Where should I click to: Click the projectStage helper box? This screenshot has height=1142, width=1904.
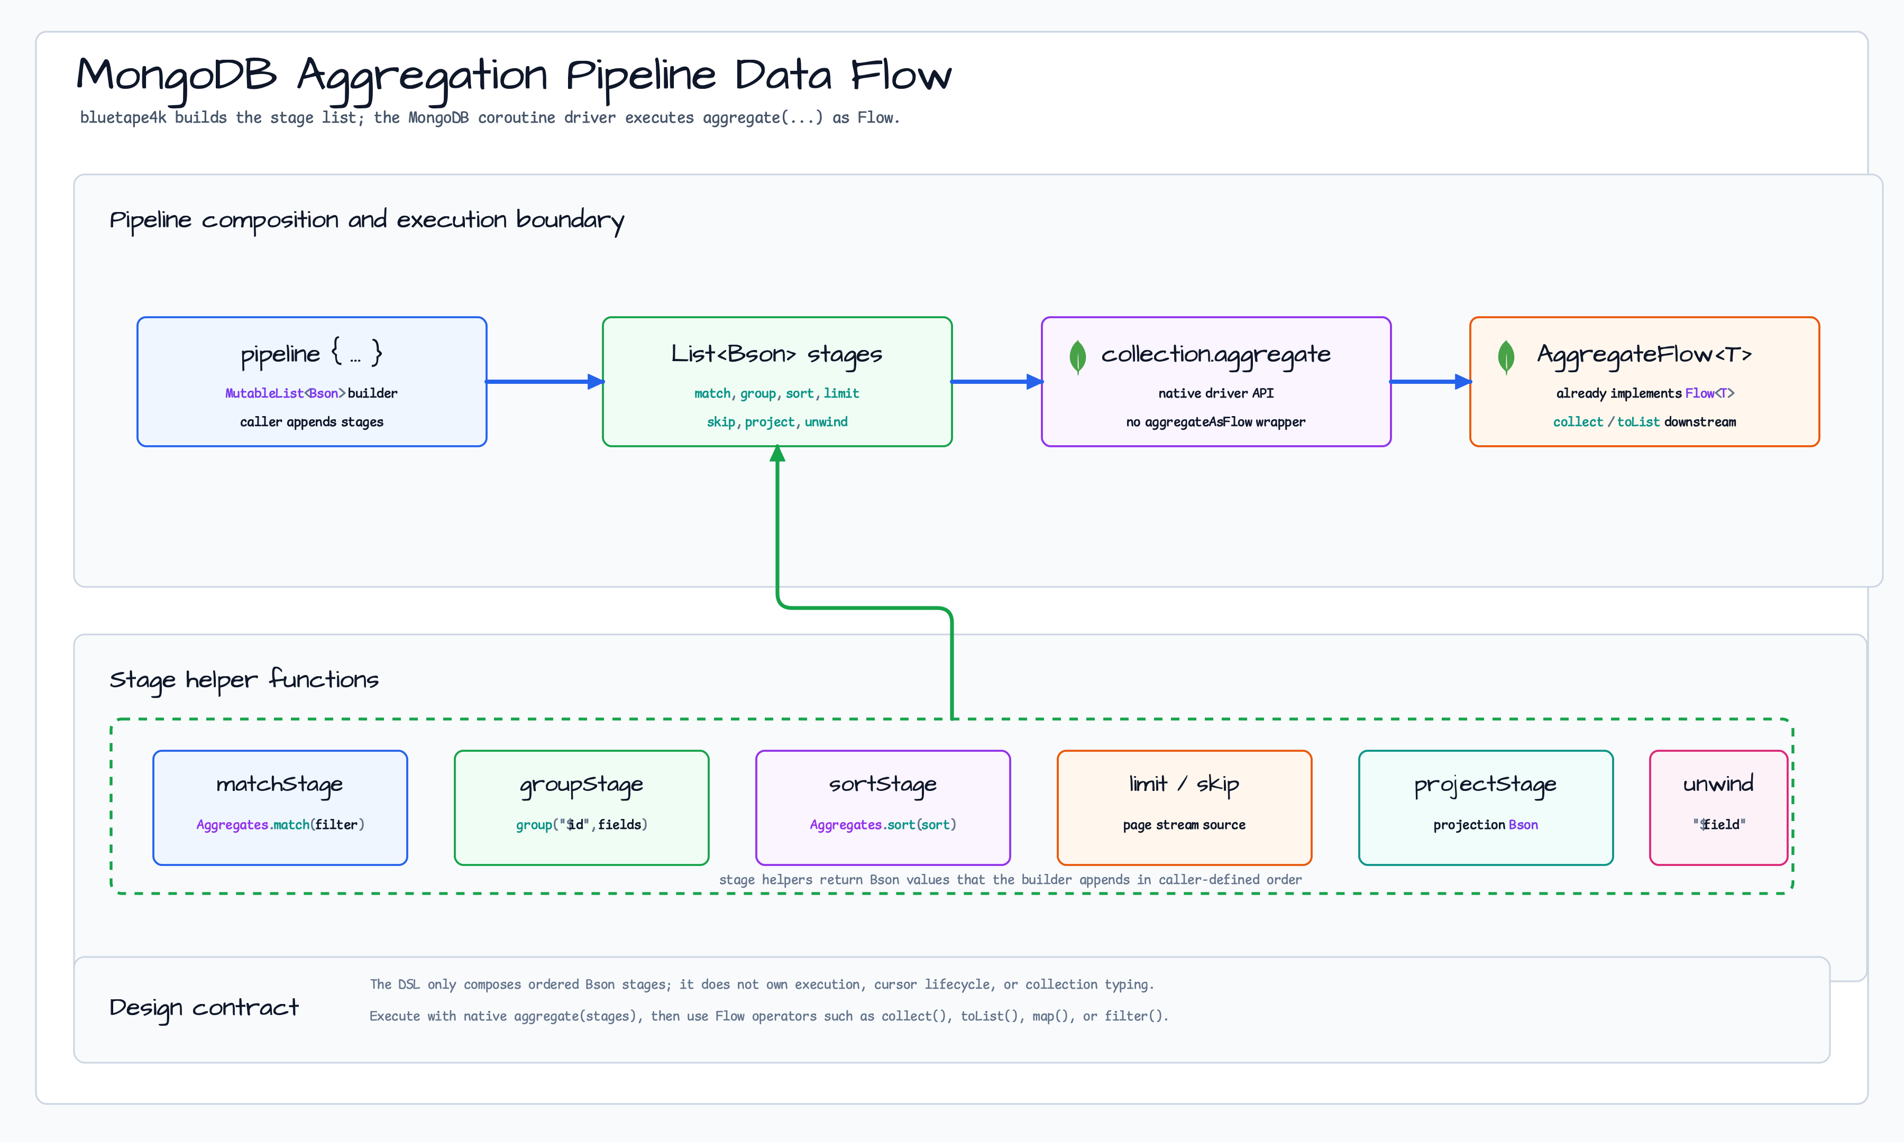click(x=1486, y=808)
